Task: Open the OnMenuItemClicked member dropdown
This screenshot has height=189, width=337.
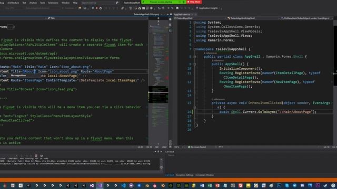Action: click(x=306, y=18)
